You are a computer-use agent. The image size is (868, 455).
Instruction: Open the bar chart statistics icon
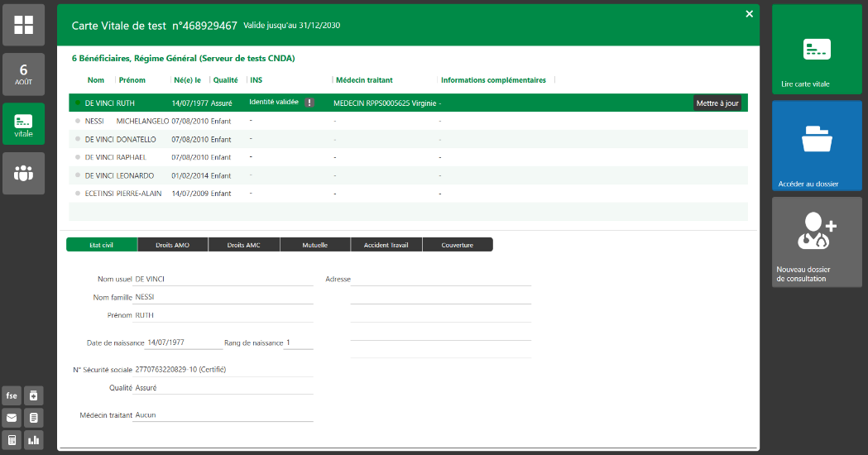(x=34, y=440)
